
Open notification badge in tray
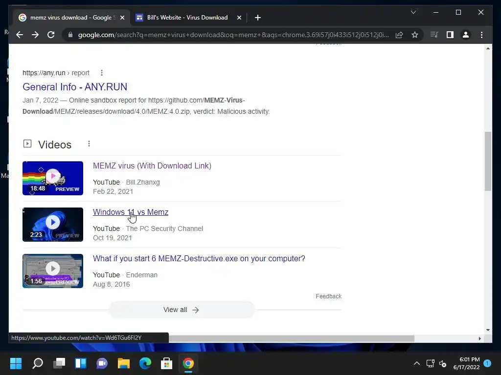point(487,363)
